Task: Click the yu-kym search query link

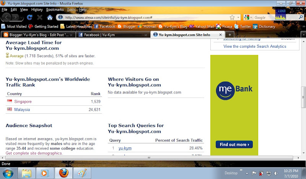Action: coord(125,148)
